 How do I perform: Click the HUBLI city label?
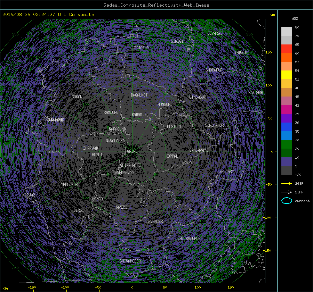(x=97, y=155)
